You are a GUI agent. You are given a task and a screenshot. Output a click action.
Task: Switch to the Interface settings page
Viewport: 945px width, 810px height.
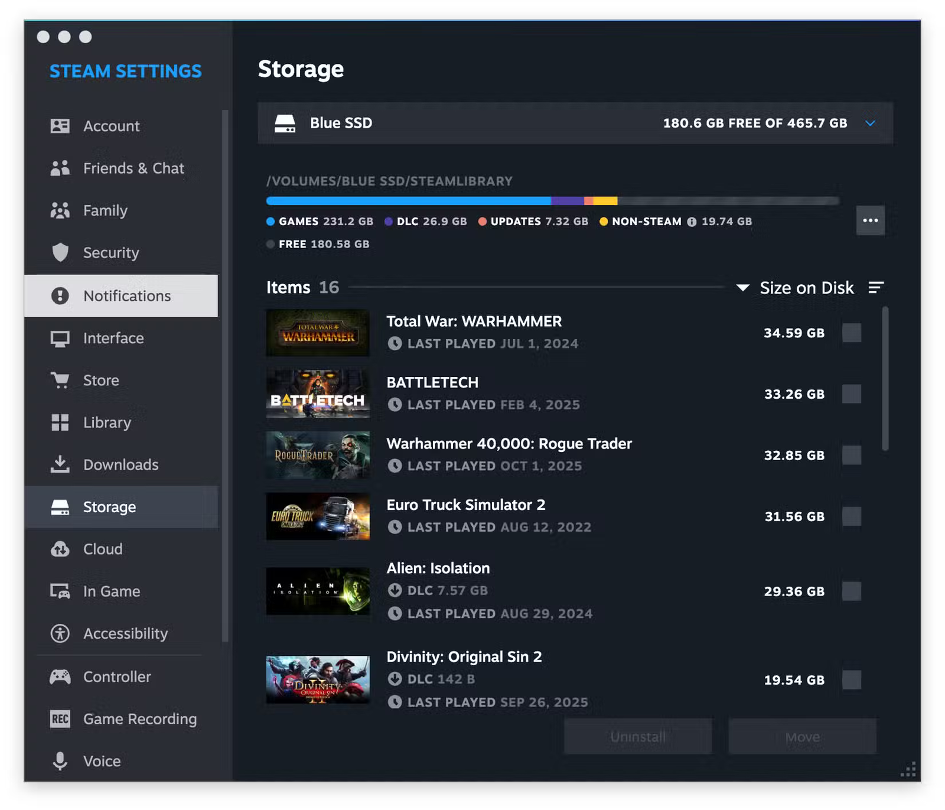click(113, 338)
